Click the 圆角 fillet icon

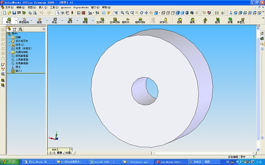(179, 21)
